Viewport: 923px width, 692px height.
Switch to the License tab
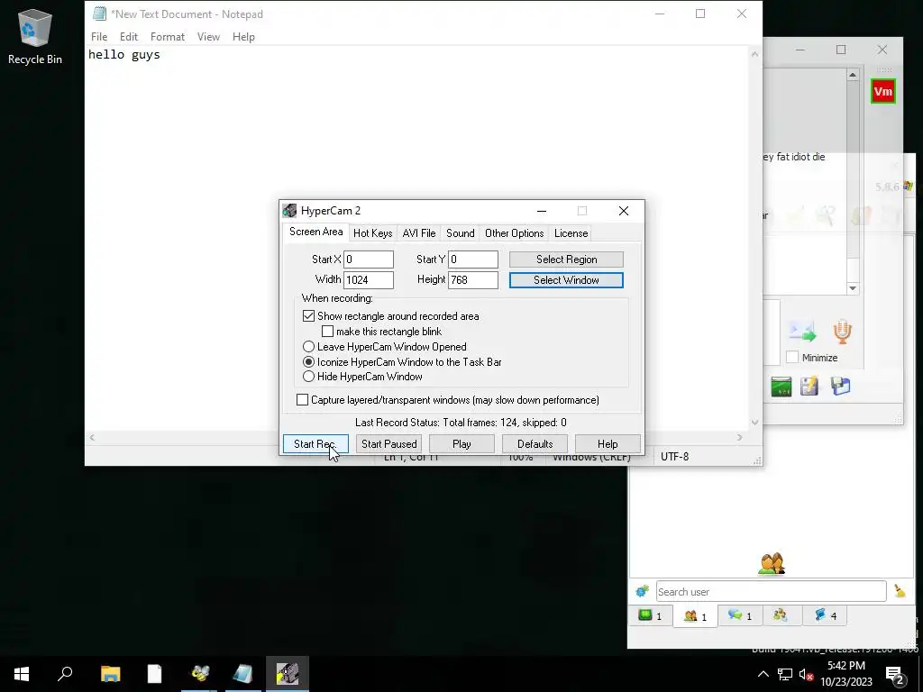coord(571,233)
